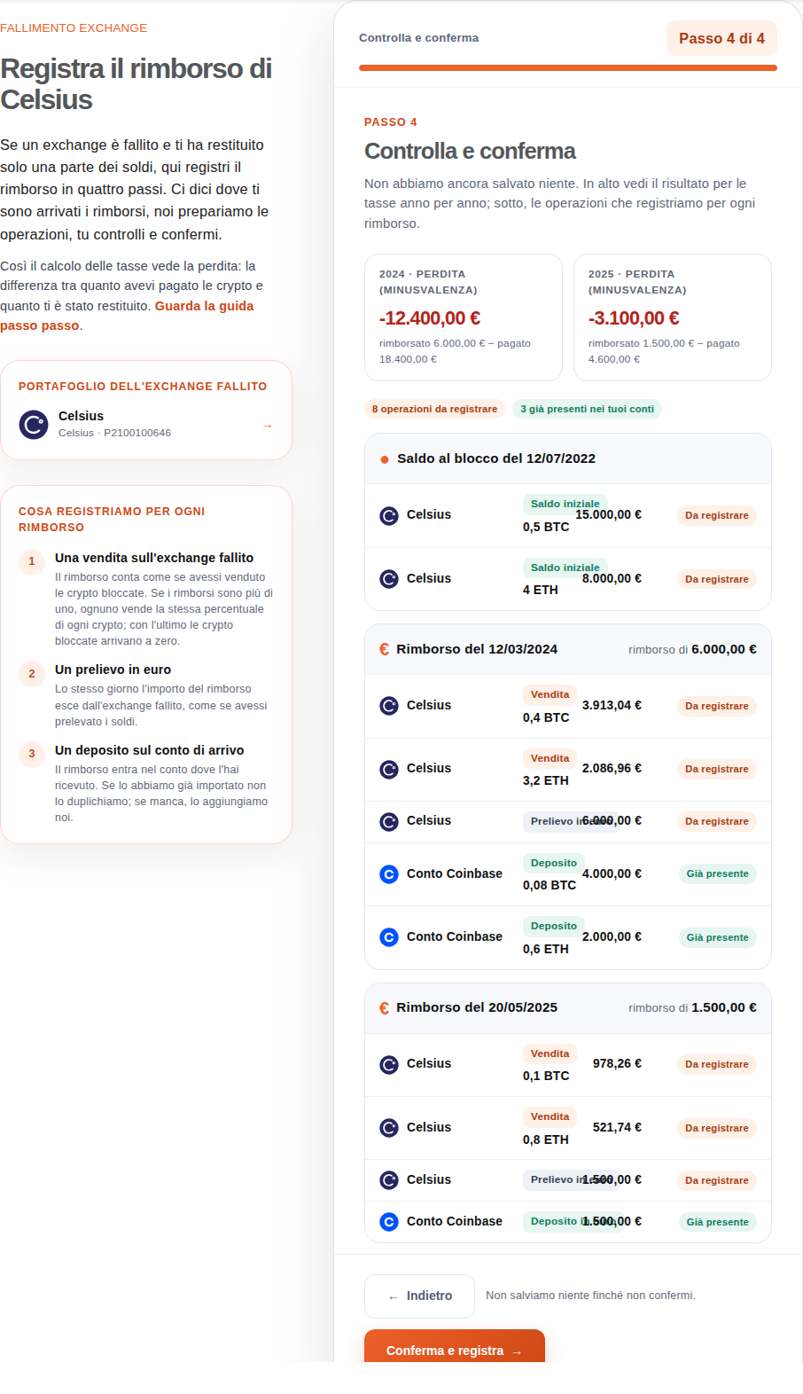Click the Conferma e registra button
Viewport: 803px width, 1394px height.
(455, 1346)
